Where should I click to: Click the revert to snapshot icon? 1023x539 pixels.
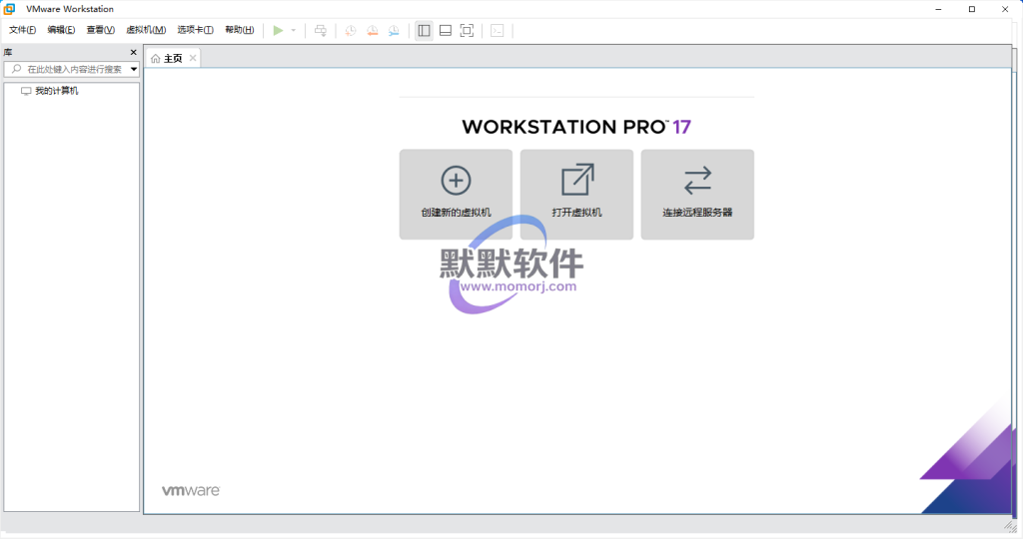(372, 30)
